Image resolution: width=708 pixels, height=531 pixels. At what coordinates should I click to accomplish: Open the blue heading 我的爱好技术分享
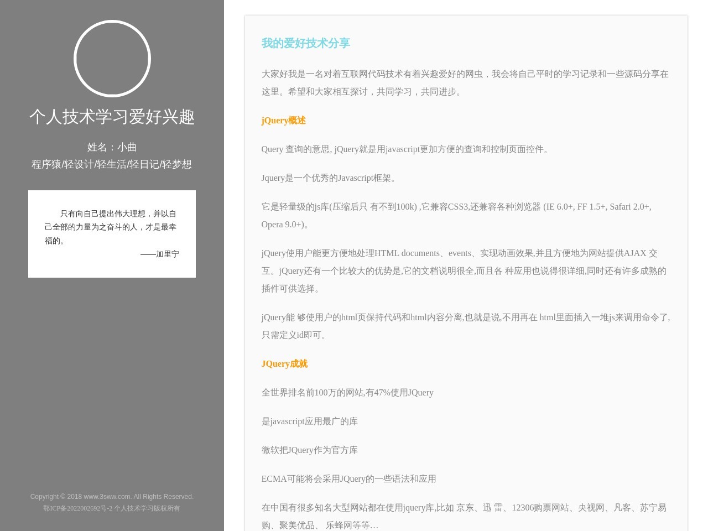coord(305,43)
